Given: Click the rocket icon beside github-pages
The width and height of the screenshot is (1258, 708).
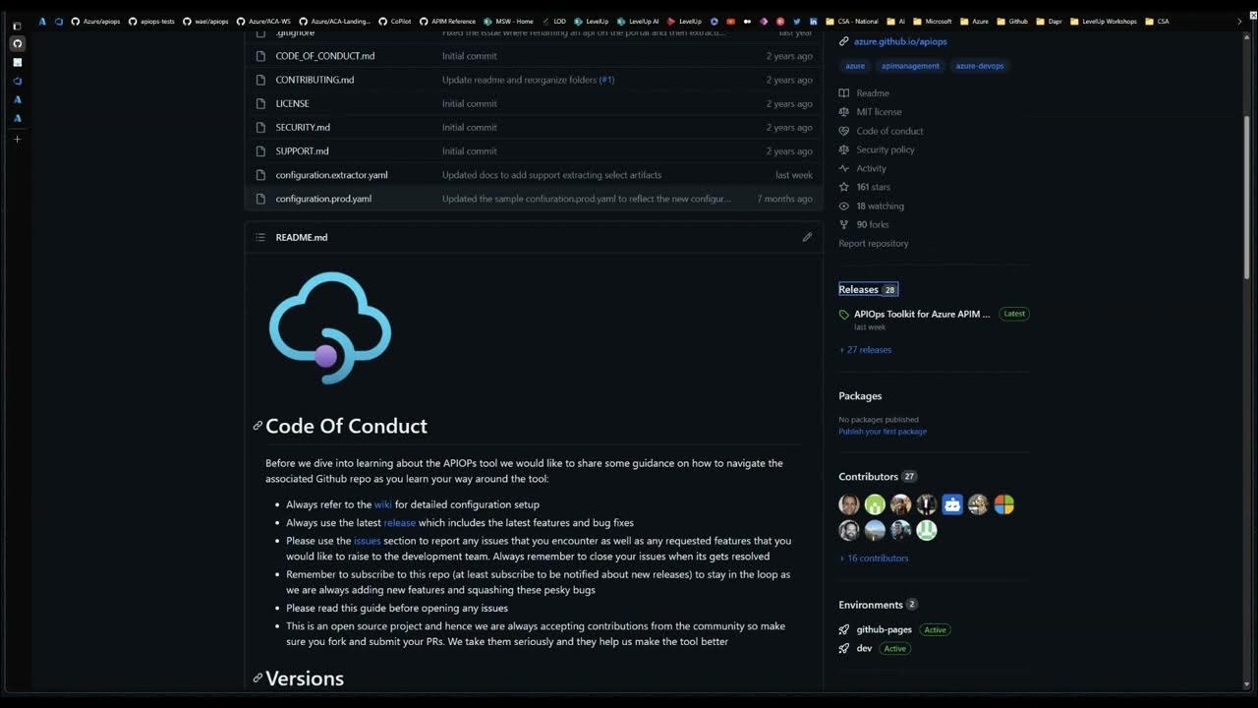Looking at the screenshot, I should (843, 629).
